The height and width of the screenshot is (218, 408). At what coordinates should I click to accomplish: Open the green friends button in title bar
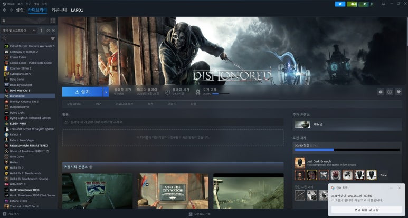pos(352,4)
